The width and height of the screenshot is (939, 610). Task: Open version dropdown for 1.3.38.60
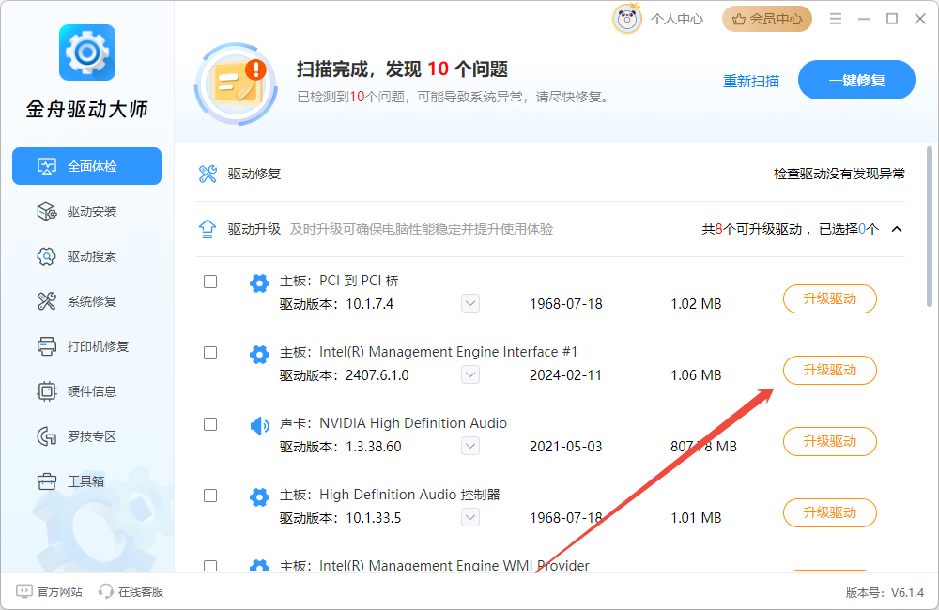(470, 446)
